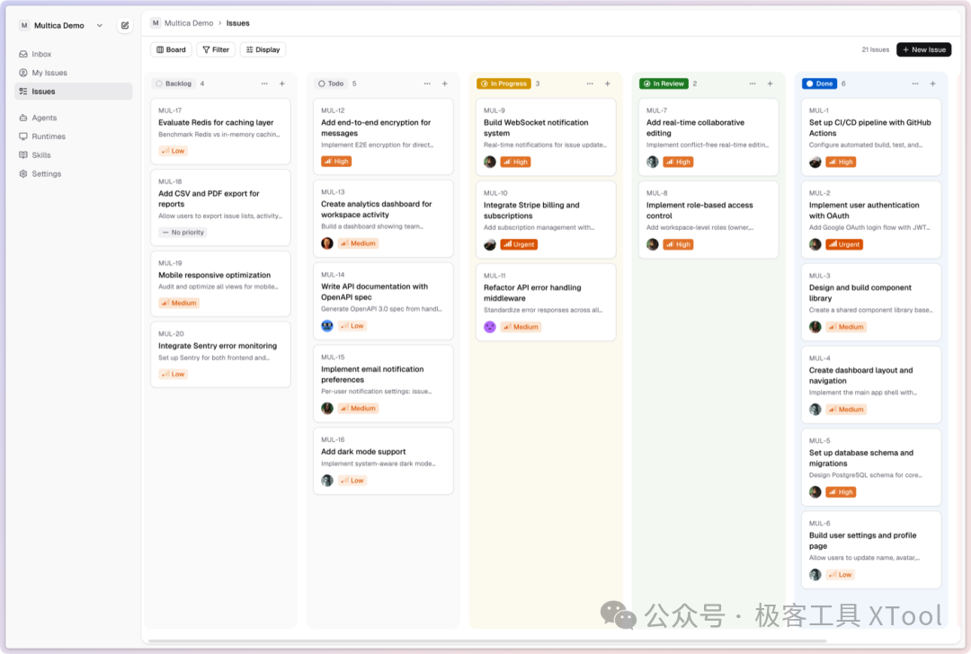Change Low priority on MUL-17 card

pyautogui.click(x=173, y=151)
